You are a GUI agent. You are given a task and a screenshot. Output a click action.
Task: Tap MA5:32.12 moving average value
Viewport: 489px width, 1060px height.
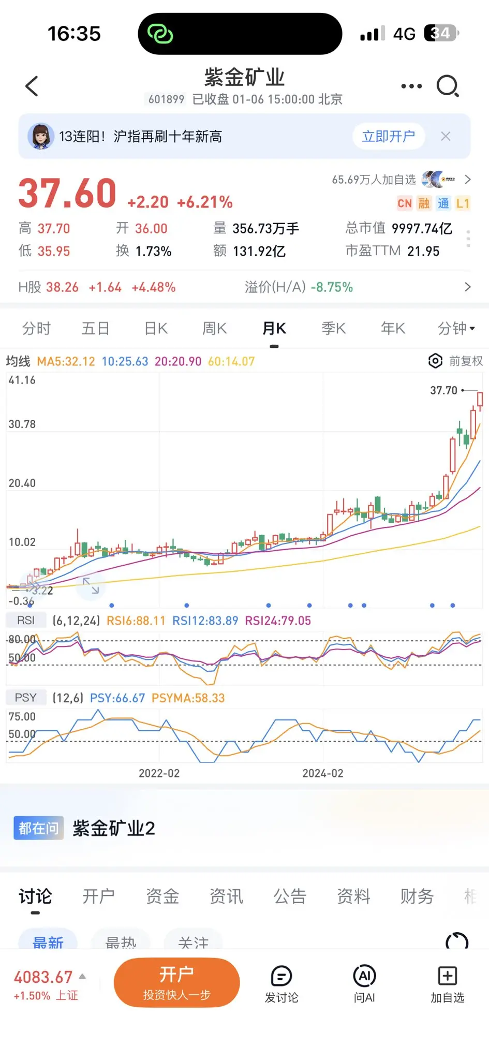tap(66, 361)
